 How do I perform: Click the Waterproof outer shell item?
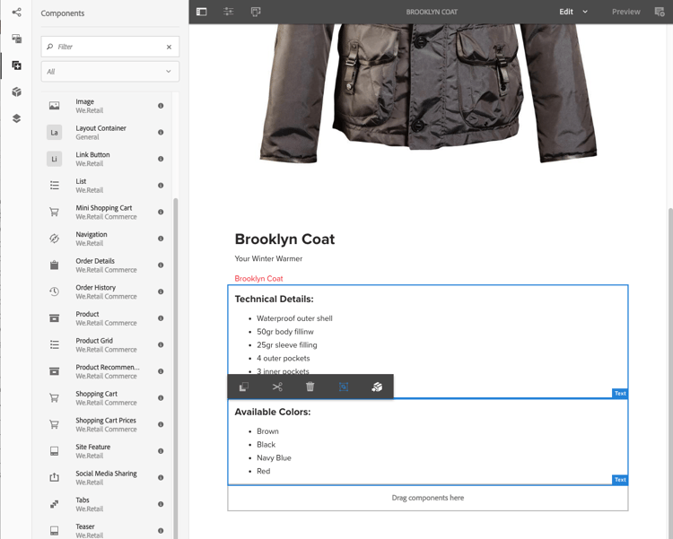(x=294, y=318)
